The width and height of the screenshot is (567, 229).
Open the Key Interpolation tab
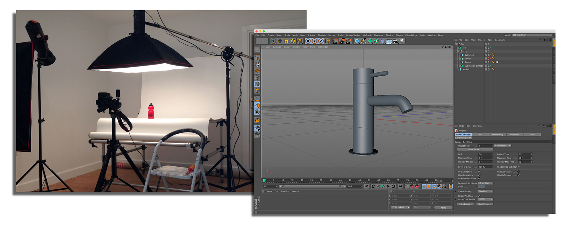(x=463, y=138)
